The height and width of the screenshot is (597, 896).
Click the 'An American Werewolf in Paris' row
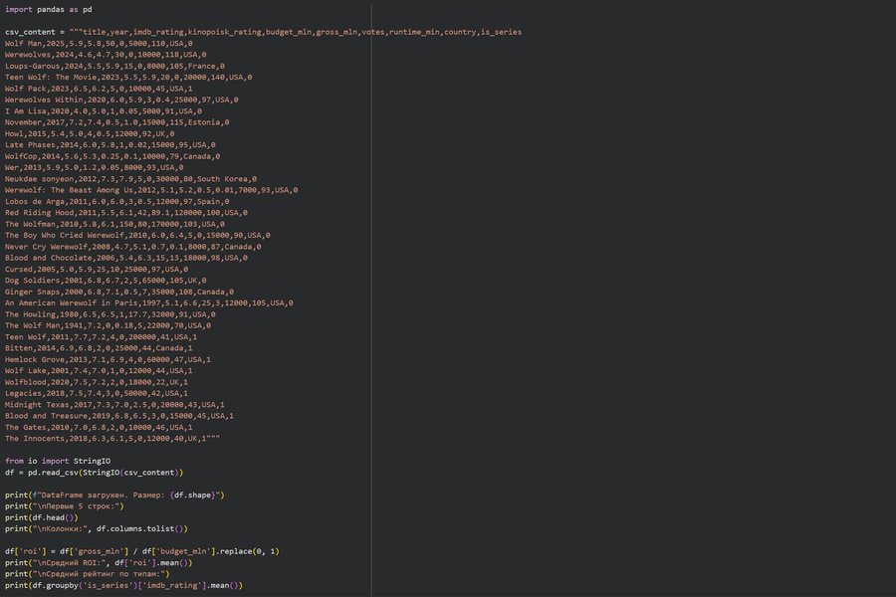coord(149,303)
